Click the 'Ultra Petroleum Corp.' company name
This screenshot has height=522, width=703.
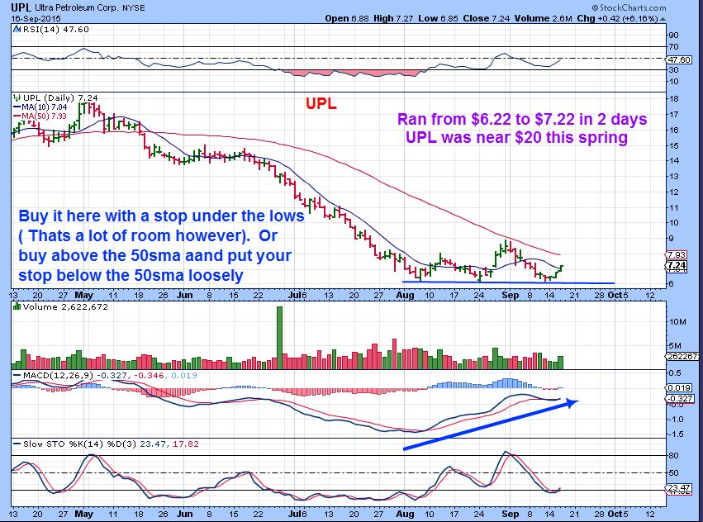click(x=76, y=7)
